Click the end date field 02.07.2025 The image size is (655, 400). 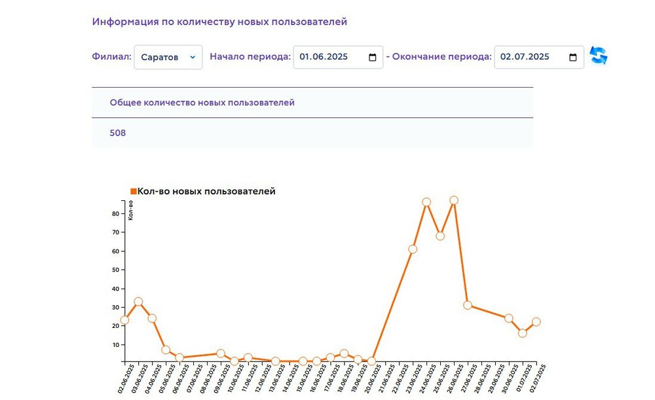pyautogui.click(x=524, y=58)
